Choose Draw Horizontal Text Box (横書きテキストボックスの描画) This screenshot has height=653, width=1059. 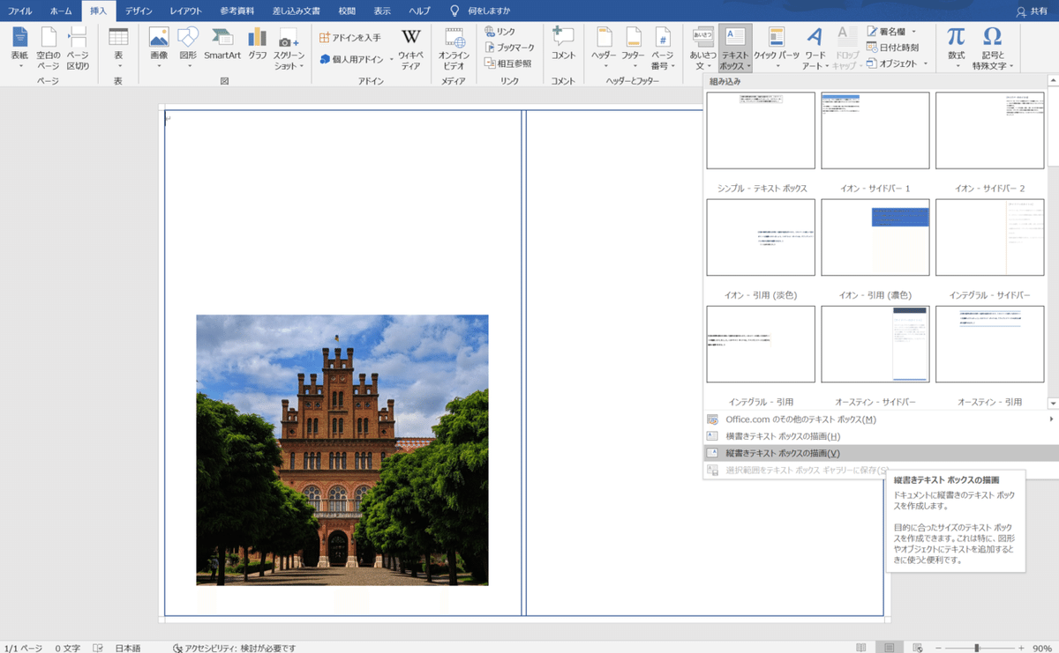pos(880,436)
